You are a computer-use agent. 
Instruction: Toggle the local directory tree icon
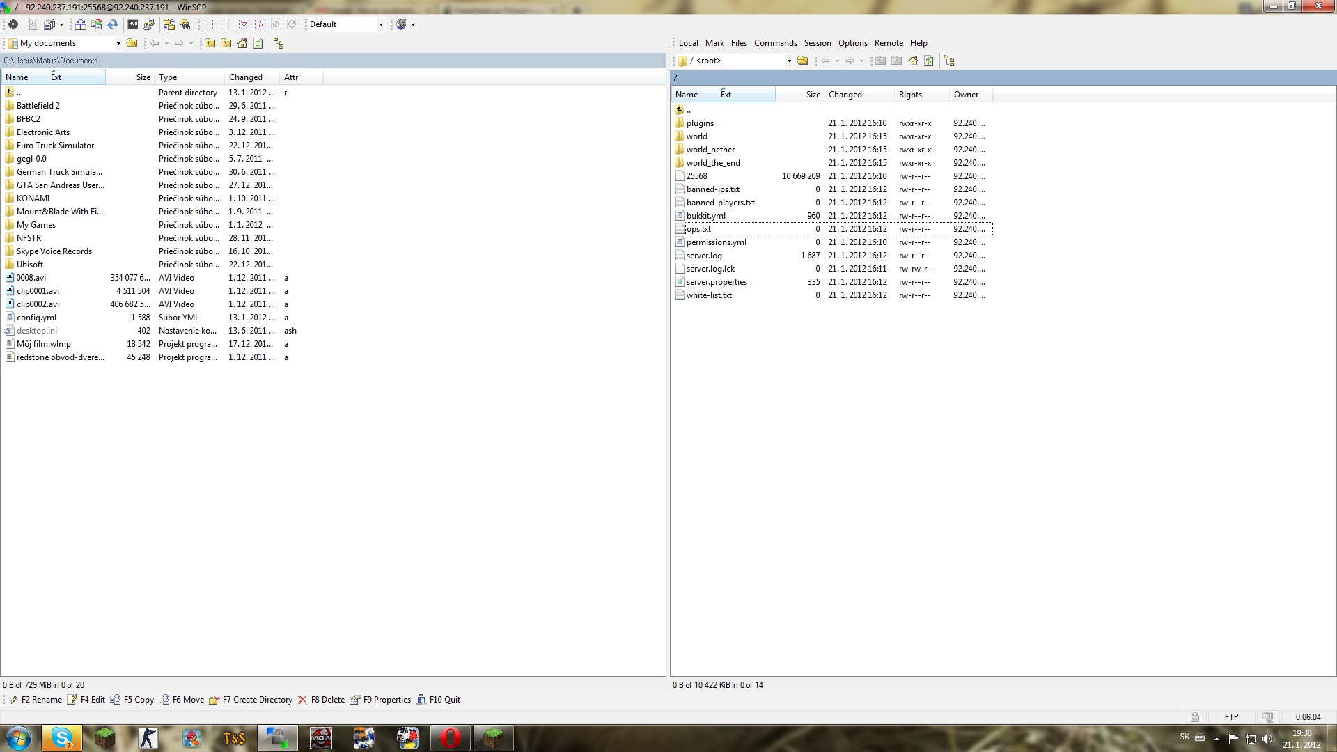coord(279,43)
